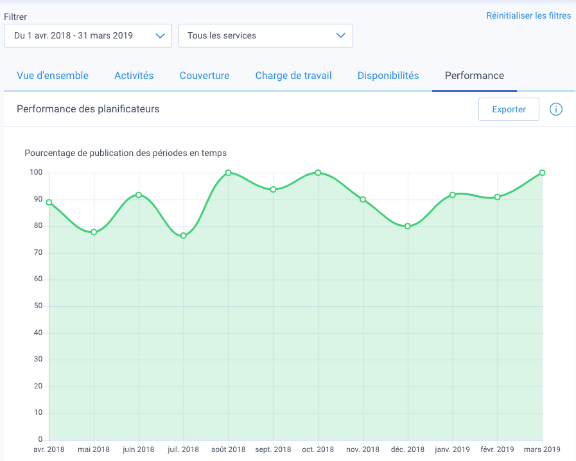
Task: Open the info icon next to Exporter
Action: (556, 109)
